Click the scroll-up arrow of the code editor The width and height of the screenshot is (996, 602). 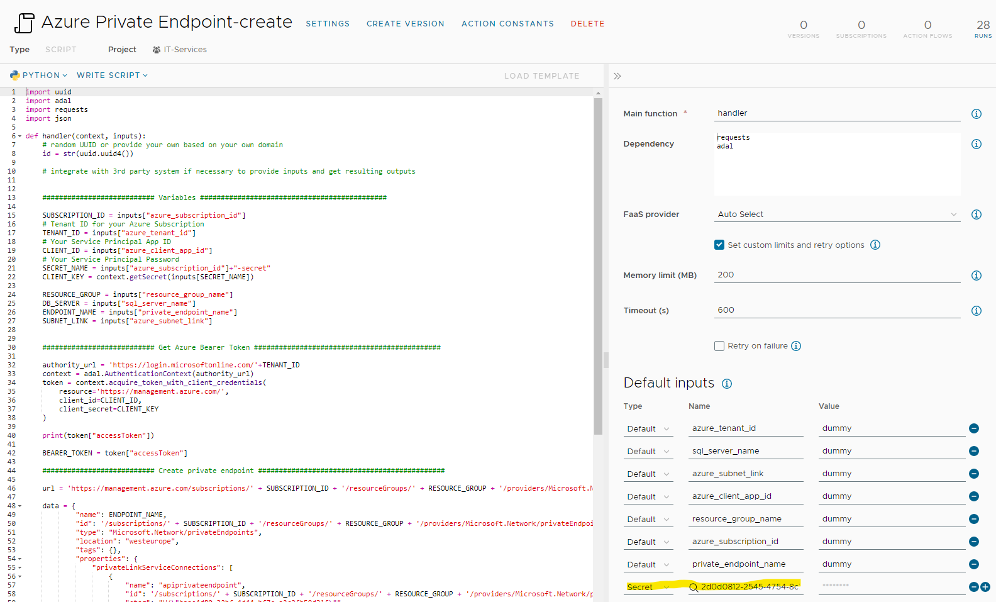point(598,92)
